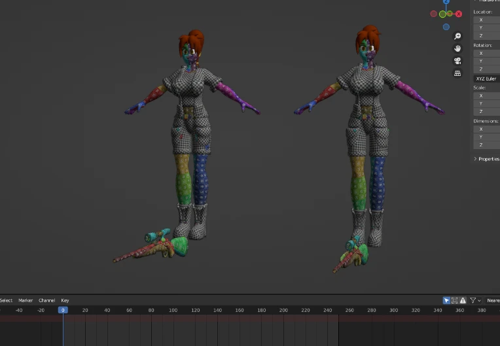Click the zoom magnifier icon in viewport
500x346 pixels.
pos(457,36)
